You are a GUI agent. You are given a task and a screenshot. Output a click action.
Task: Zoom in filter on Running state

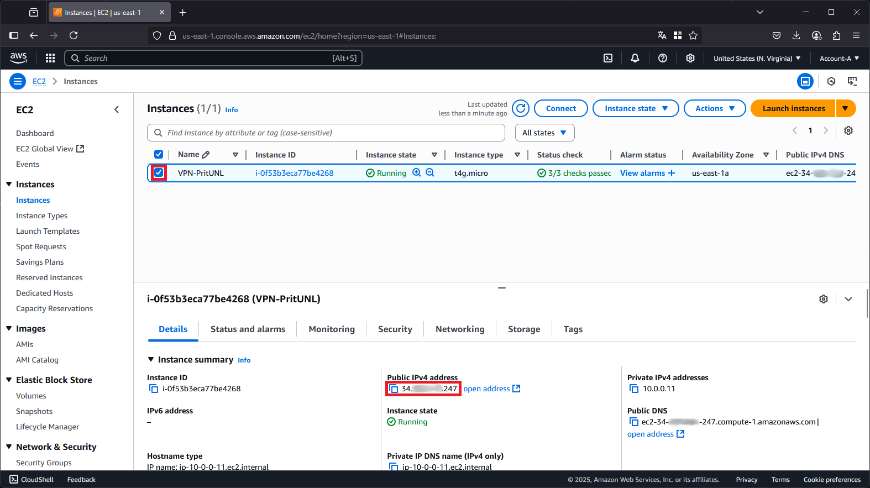coord(417,173)
